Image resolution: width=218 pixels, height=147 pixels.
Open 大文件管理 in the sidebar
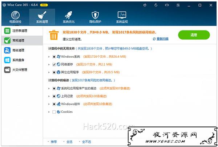coord(22,70)
